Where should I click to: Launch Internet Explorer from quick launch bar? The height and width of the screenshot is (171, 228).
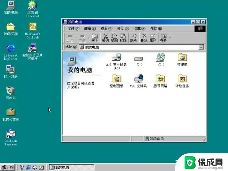tap(28, 167)
